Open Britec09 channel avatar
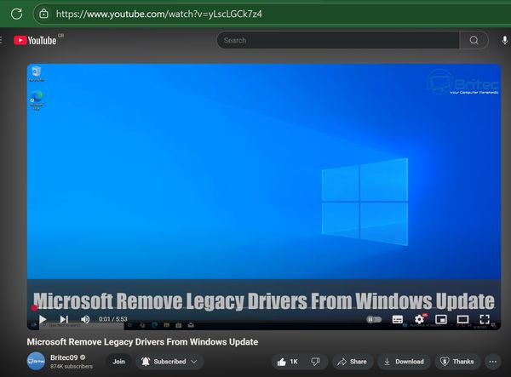The image size is (511, 377). 37,362
